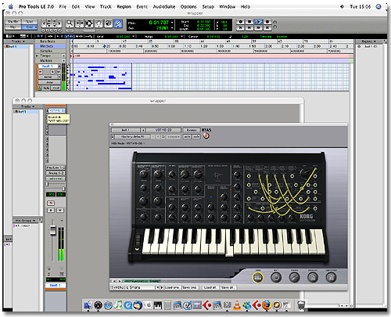This screenshot has height=317, width=391.
Task: Click the Load pre. button
Action: (x=172, y=287)
